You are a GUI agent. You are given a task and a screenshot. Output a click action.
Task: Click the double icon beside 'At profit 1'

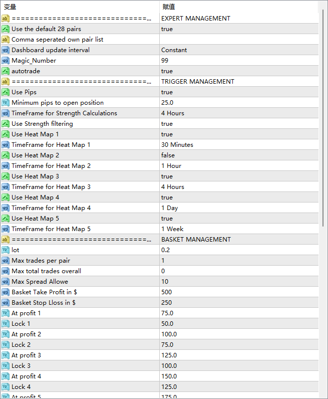point(6,313)
